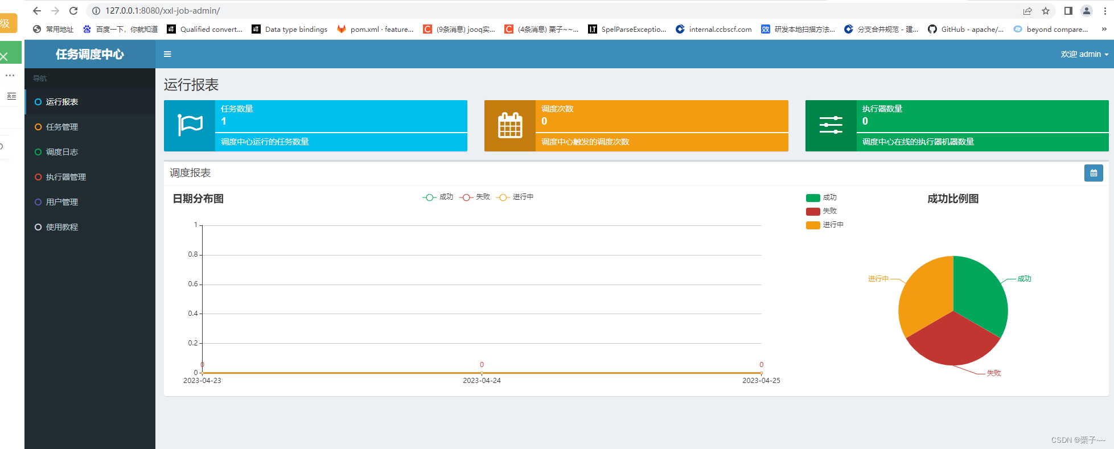Viewport: 1114px width, 449px height.
Task: Open the SpelParseException bookmark
Action: pos(627,29)
